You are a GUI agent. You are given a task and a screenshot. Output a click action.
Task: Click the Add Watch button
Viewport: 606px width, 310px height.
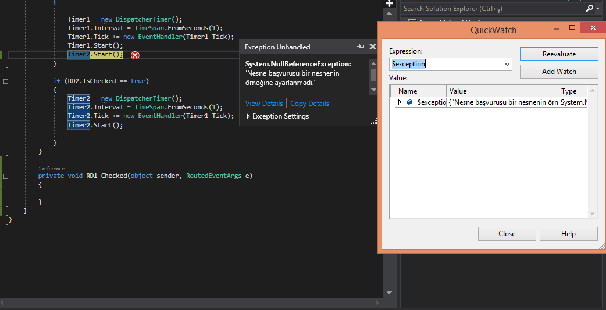pyautogui.click(x=559, y=72)
